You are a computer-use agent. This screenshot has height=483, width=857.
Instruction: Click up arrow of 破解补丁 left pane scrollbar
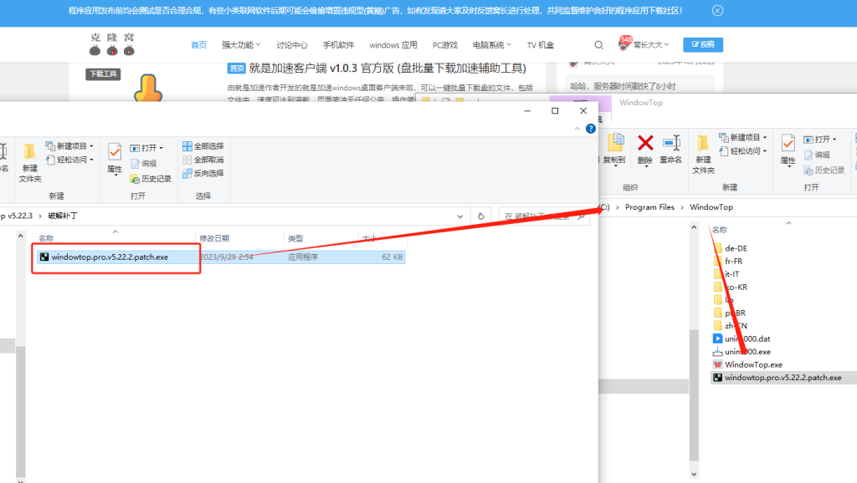21,236
